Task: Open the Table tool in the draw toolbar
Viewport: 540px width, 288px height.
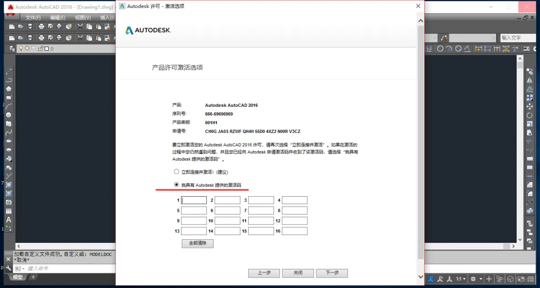Action: 9,211
